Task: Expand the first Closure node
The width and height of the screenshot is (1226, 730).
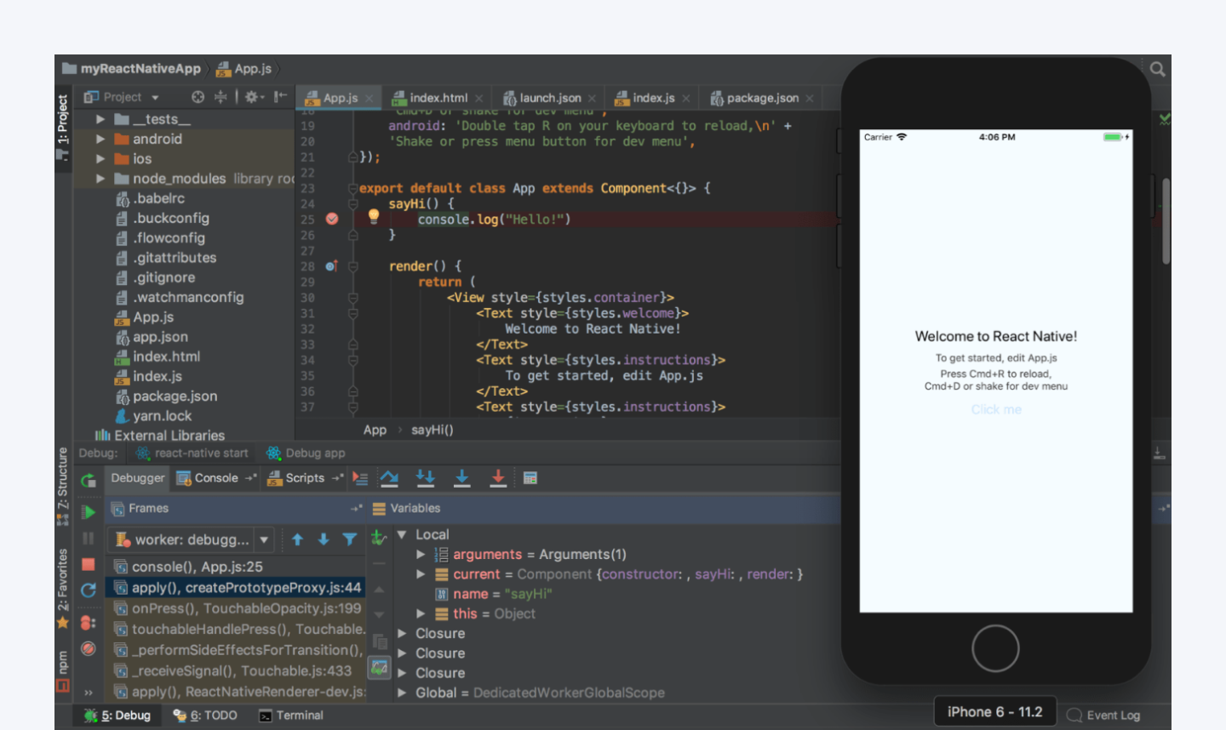Action: pos(400,633)
